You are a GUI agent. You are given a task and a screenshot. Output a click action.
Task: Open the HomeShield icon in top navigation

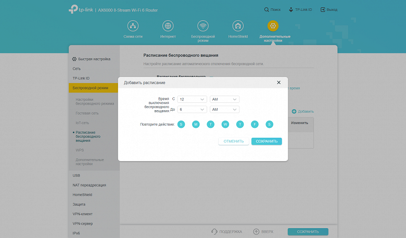pyautogui.click(x=238, y=26)
